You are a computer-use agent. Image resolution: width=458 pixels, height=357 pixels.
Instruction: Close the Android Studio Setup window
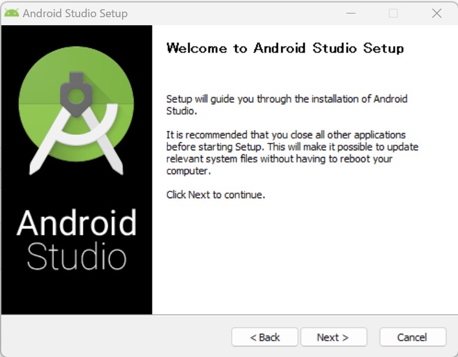point(437,13)
